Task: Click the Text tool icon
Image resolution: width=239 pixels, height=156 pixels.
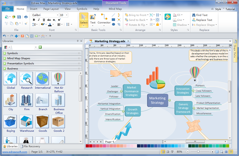Action: pyautogui.click(x=93, y=17)
